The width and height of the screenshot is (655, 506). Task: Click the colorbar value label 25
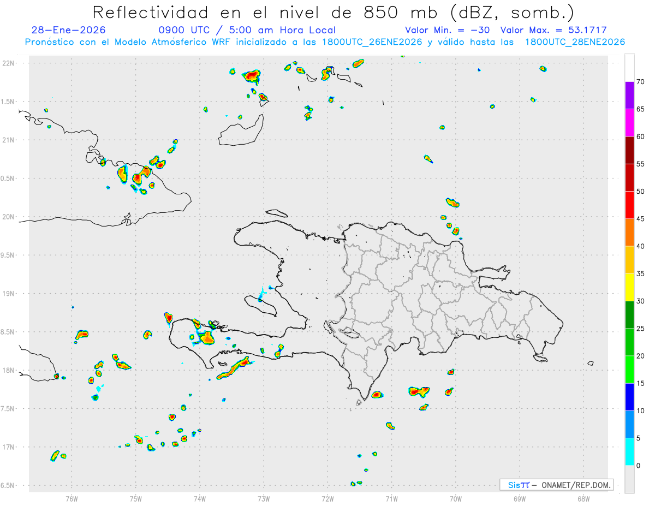[641, 329]
